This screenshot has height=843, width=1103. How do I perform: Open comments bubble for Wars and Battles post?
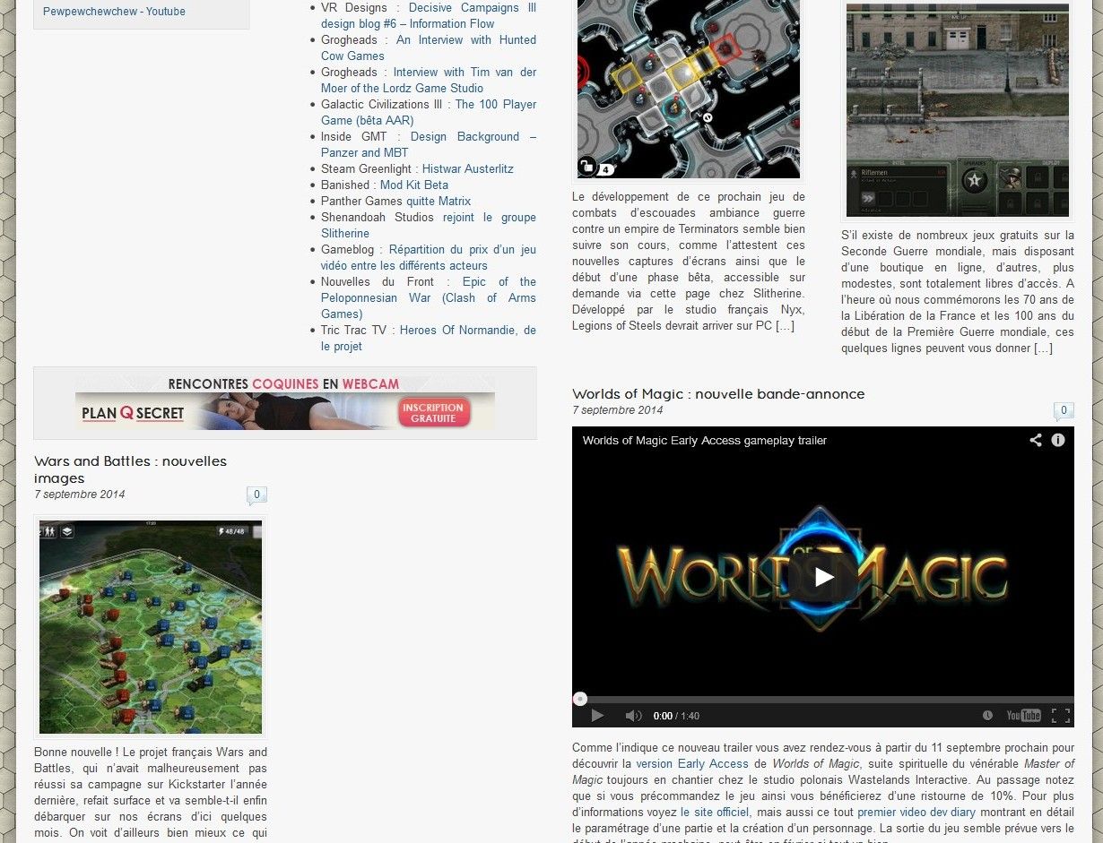(x=256, y=495)
